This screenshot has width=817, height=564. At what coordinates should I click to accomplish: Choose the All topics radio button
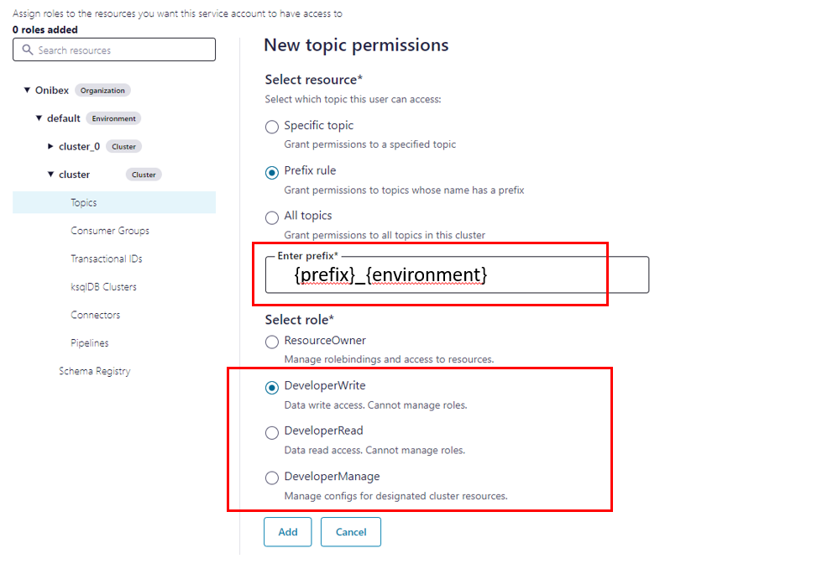coord(272,217)
